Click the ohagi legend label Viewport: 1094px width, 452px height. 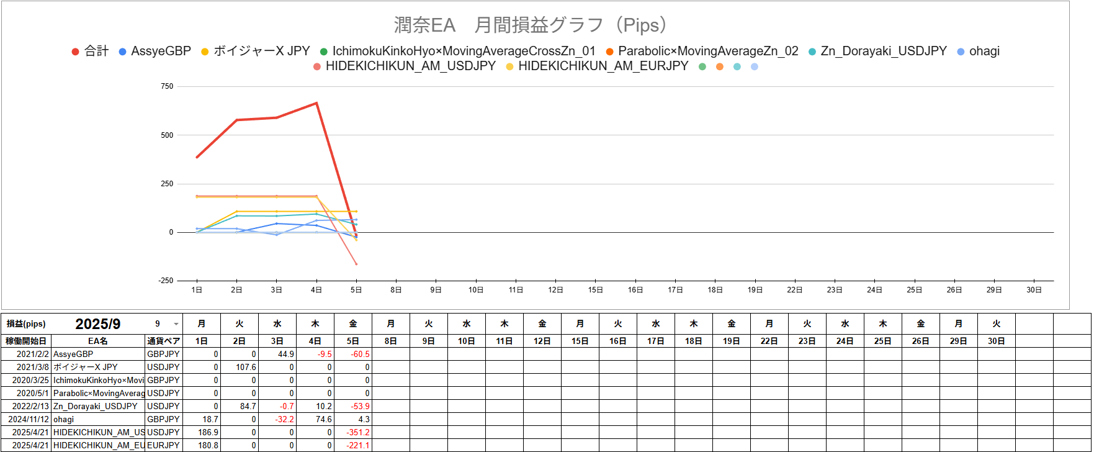click(x=985, y=51)
